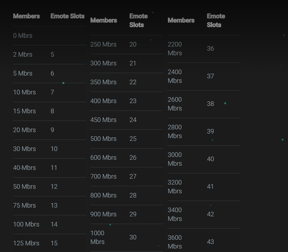The image size is (288, 252).
Task: Click the 10 Mbrs row
Action: 50,92
